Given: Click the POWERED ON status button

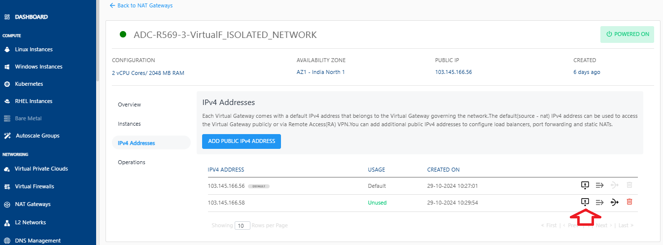Looking at the screenshot, I should coord(627,35).
